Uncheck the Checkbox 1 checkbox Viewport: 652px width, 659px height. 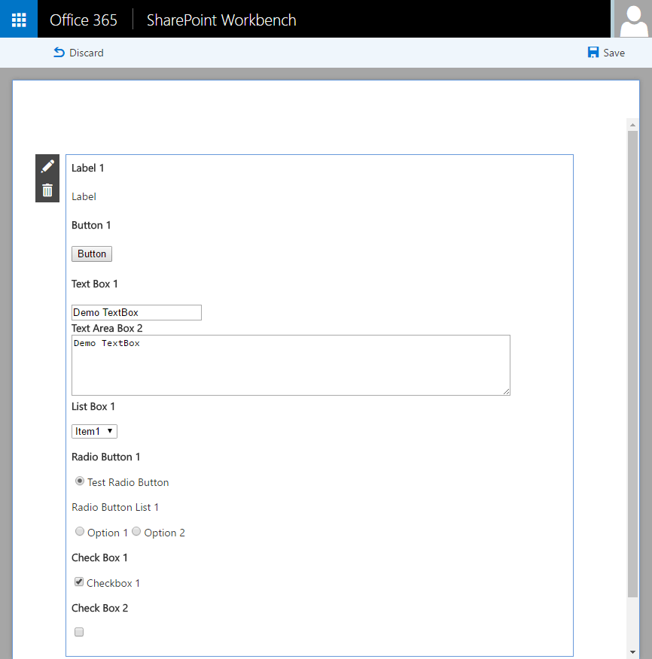[78, 582]
